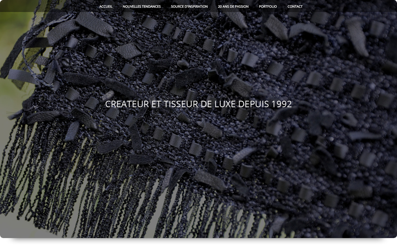Open the Accueil home page
This screenshot has height=246, width=397.
click(x=106, y=6)
